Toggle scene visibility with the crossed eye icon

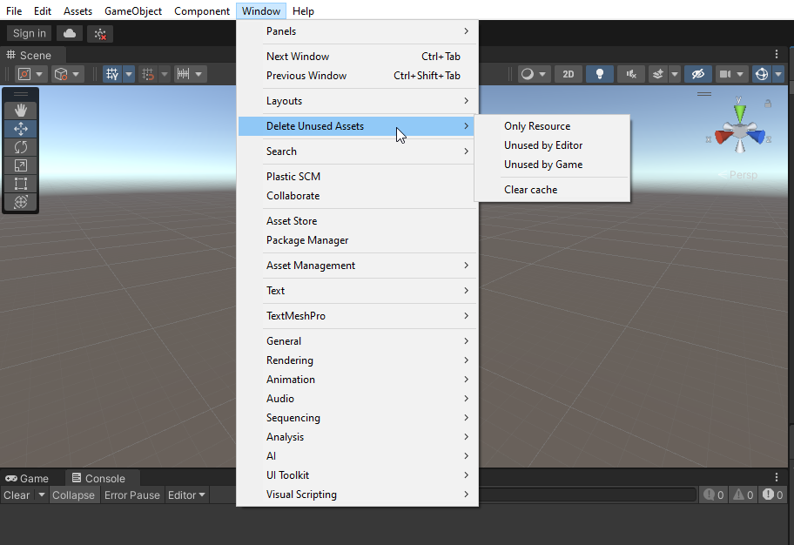pos(697,73)
